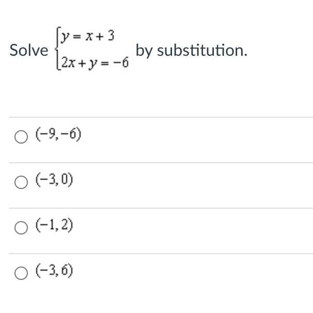Select the (−9,−6) radio button
Image resolution: width=313 pixels, height=313 pixels.
point(21,137)
